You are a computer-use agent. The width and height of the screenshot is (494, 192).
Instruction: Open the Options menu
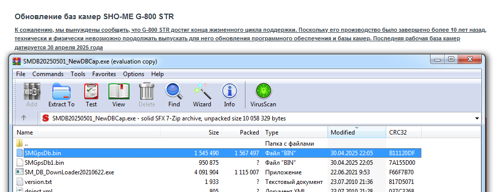[x=134, y=74]
